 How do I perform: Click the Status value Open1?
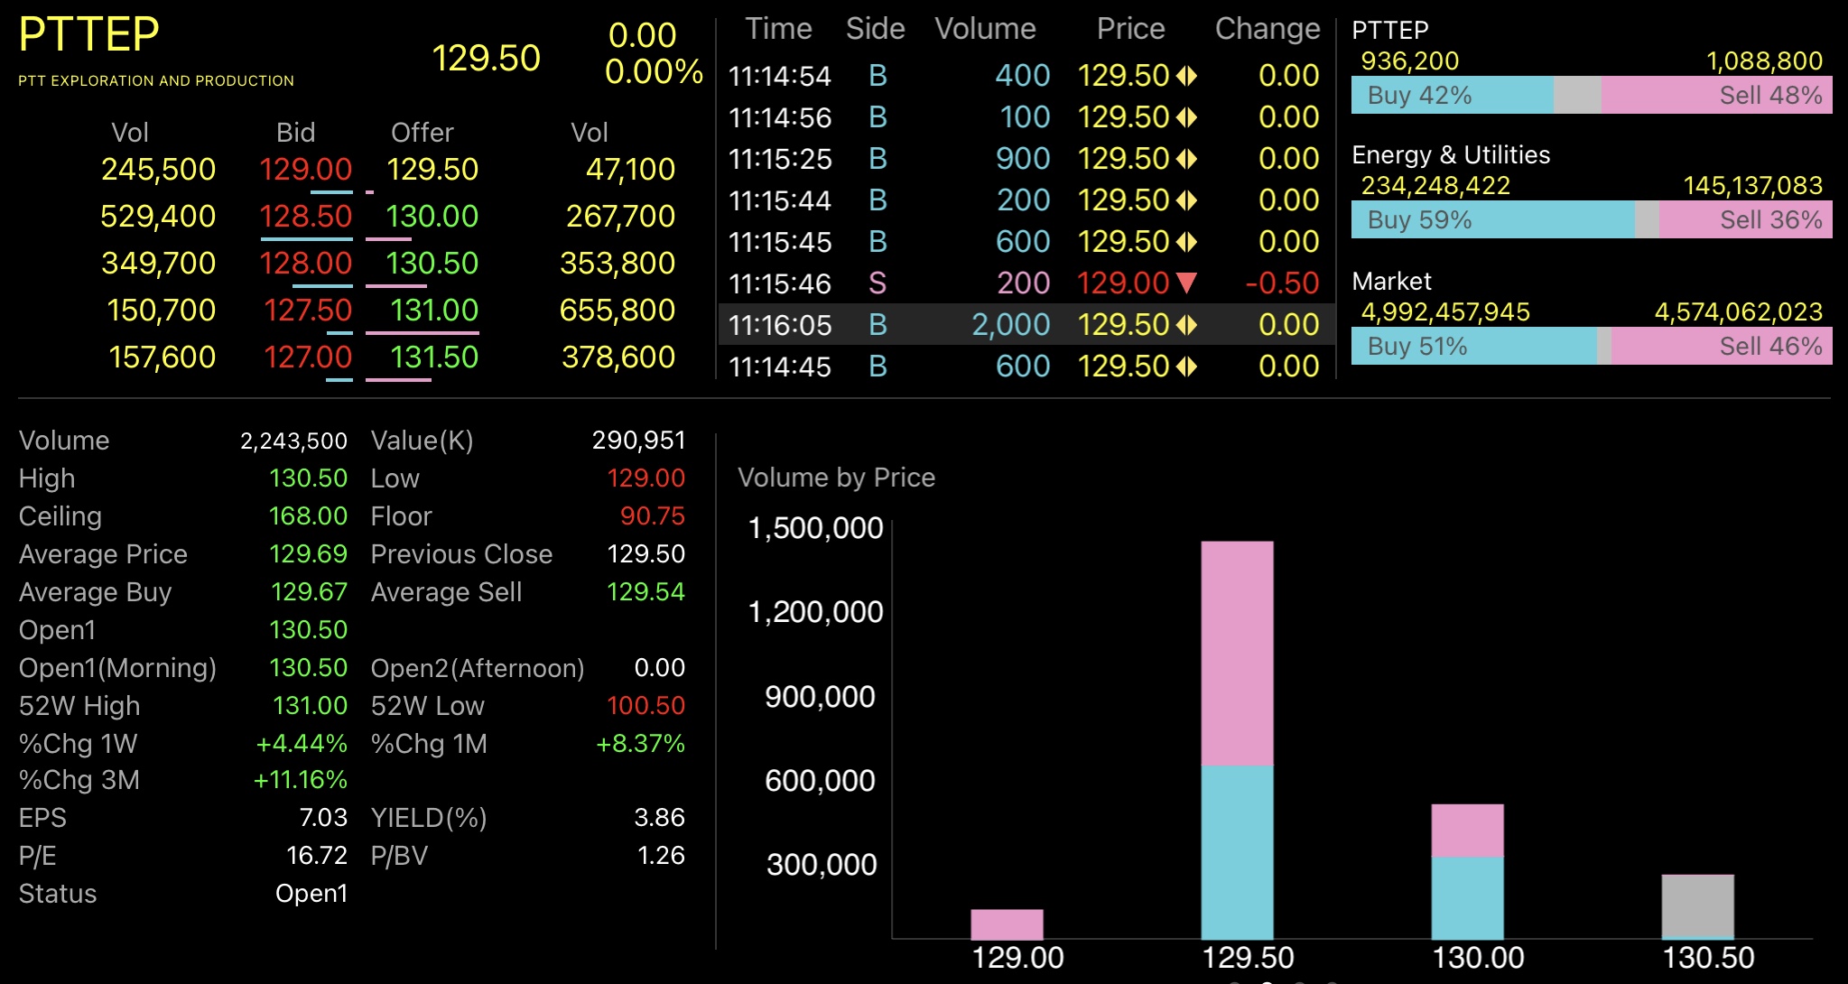311,894
